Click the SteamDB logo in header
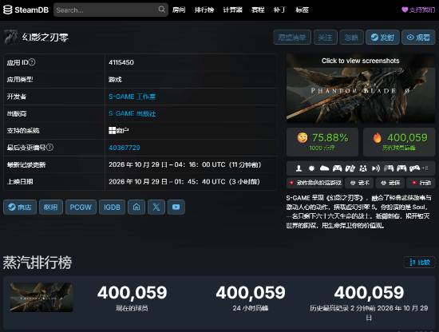439x332 pixels. [x=26, y=10]
